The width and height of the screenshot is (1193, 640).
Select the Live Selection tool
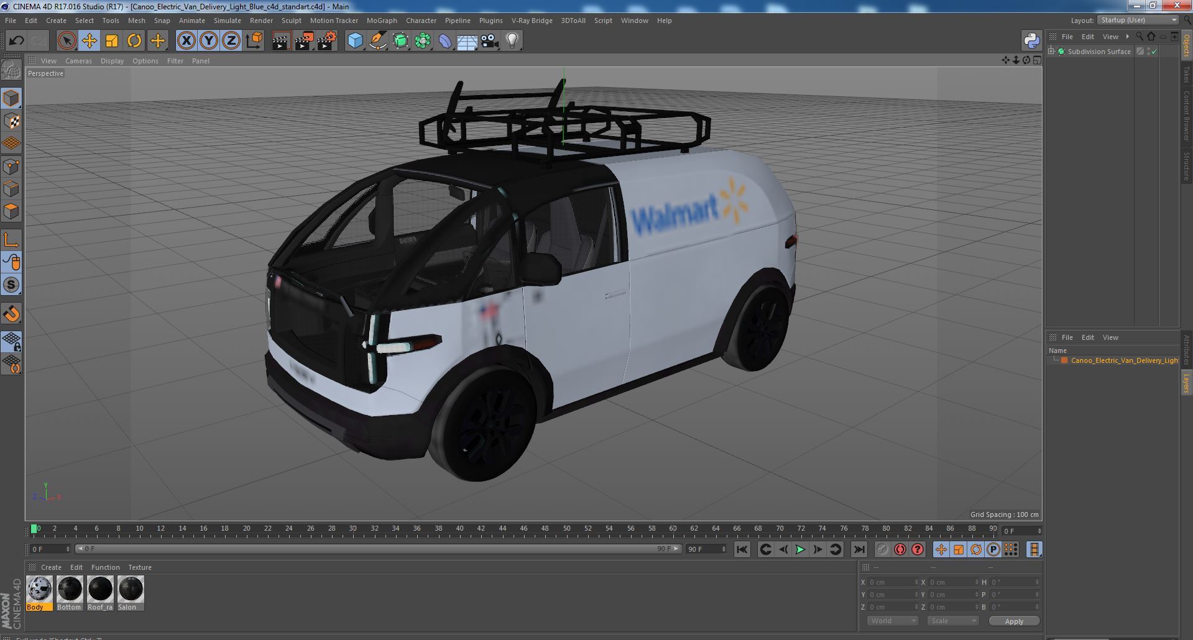point(67,41)
